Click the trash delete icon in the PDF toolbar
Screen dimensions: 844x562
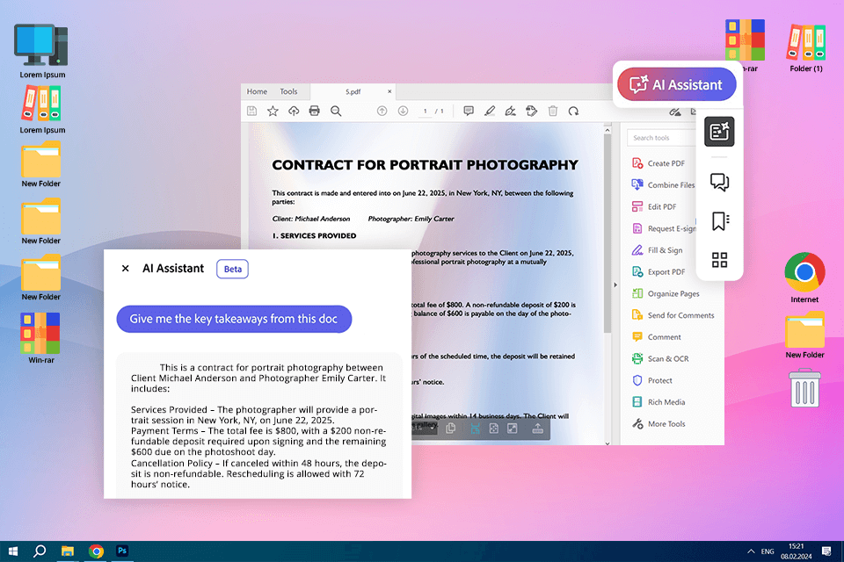(x=553, y=111)
